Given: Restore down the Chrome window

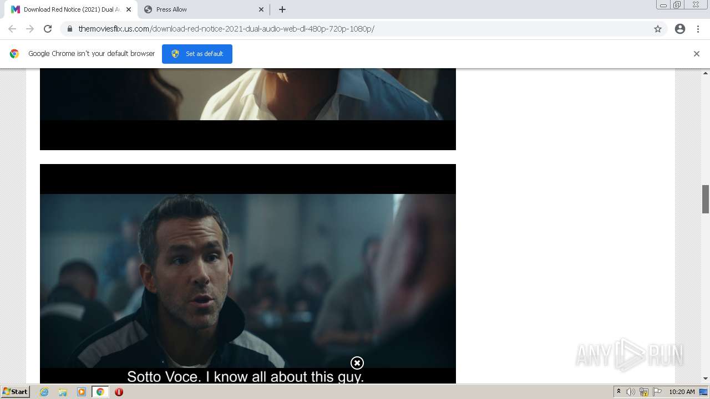Looking at the screenshot, I should 677,5.
